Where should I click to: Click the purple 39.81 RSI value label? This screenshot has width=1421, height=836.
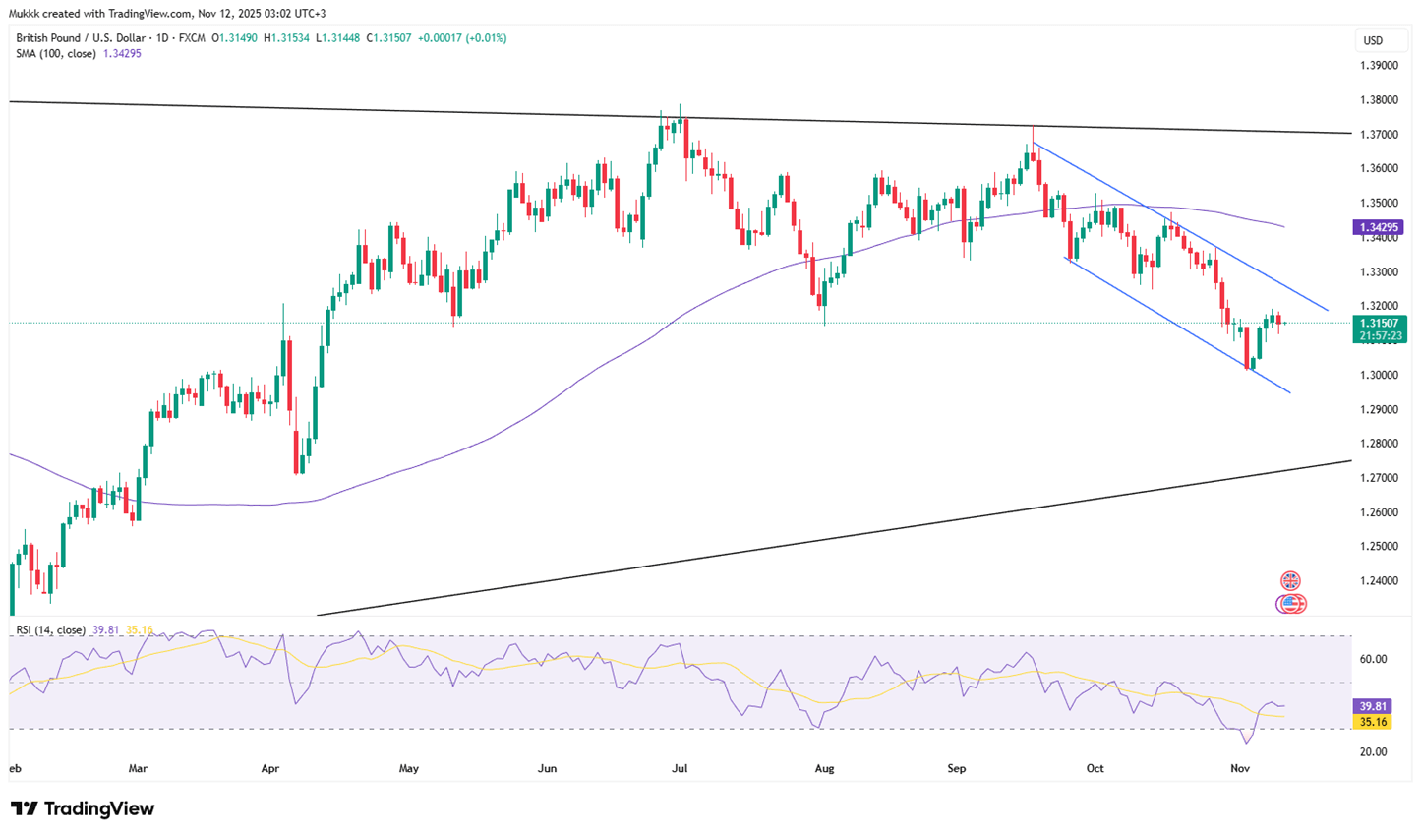tap(1373, 706)
